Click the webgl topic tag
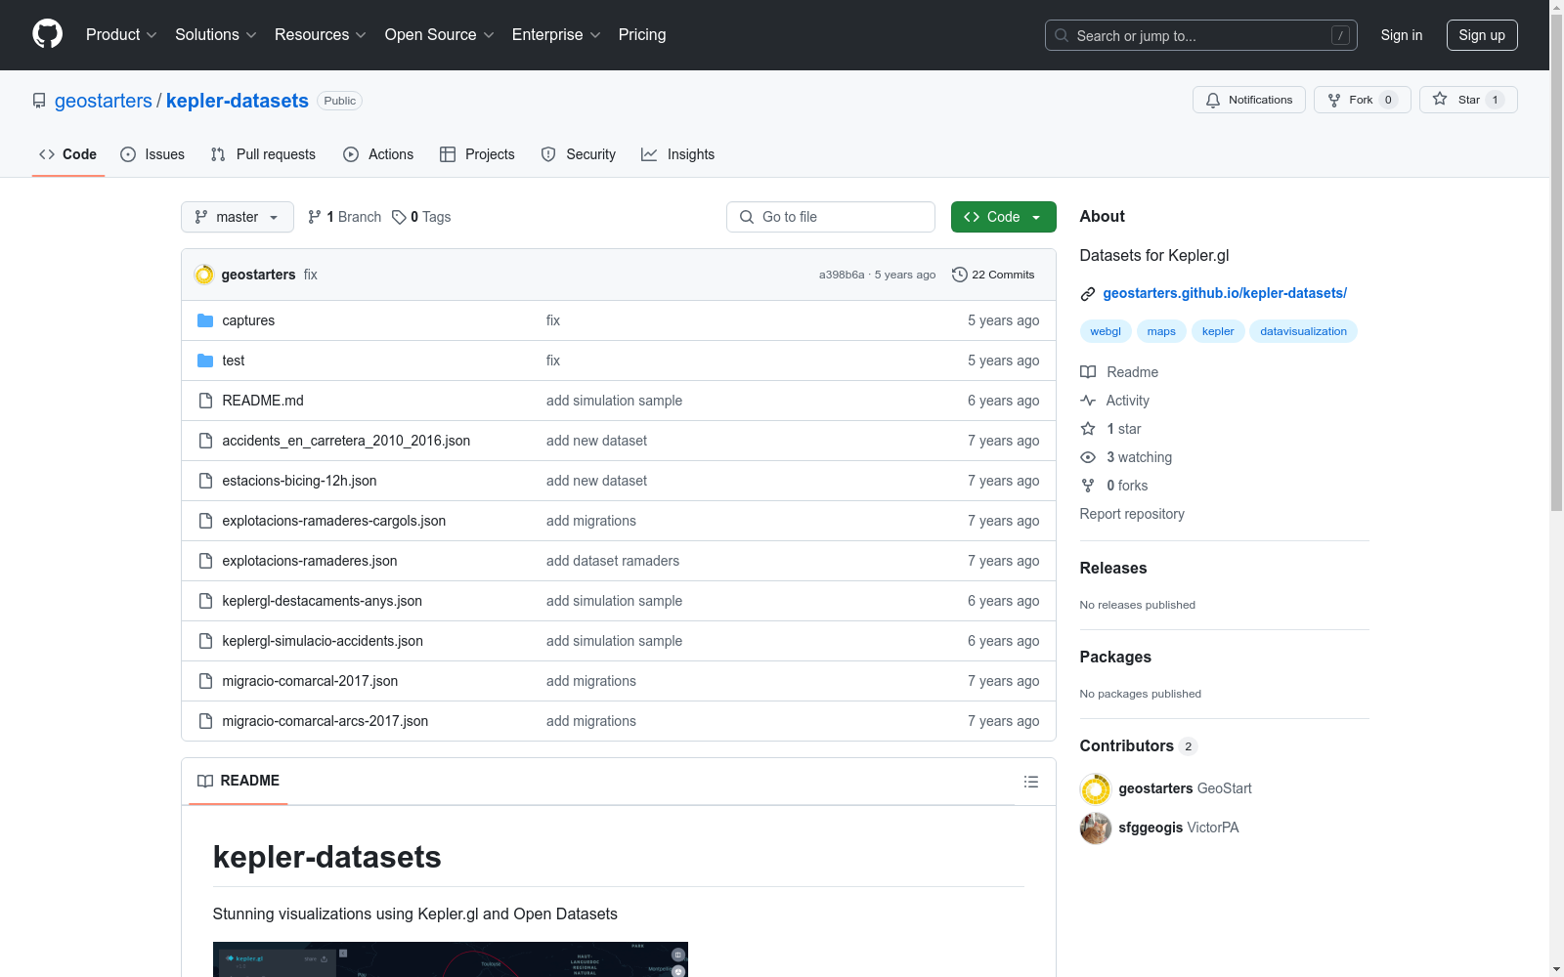 coord(1106,331)
